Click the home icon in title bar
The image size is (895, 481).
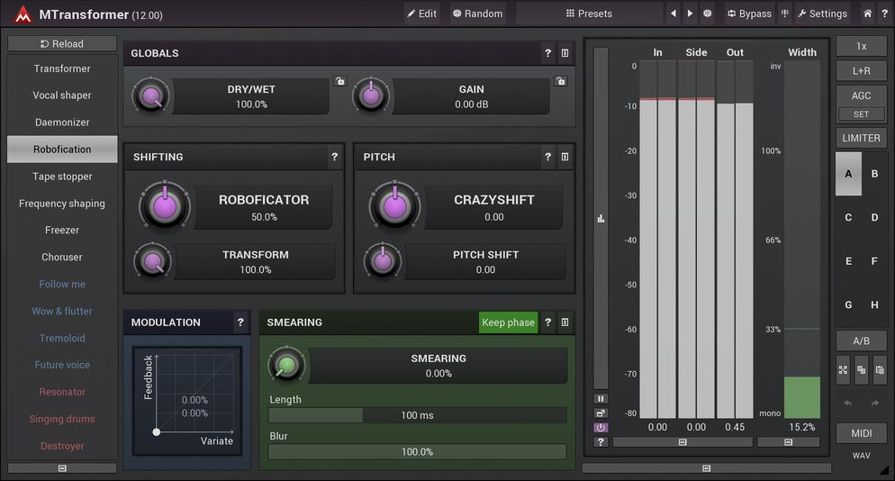867,14
